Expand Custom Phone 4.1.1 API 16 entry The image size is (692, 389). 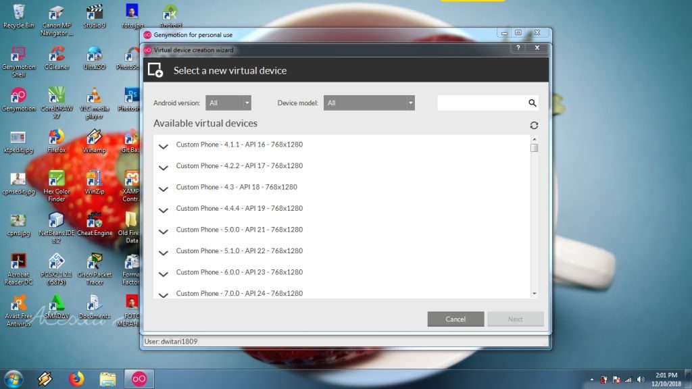click(x=164, y=146)
